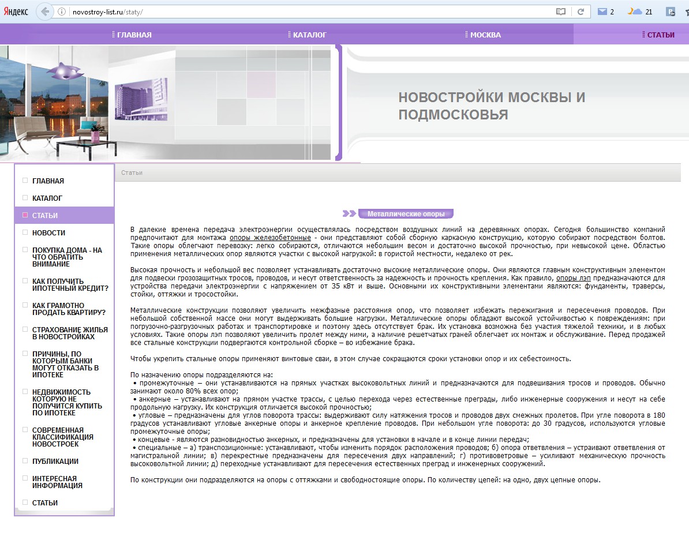Click the Статьи breadcrumb text

[x=132, y=172]
